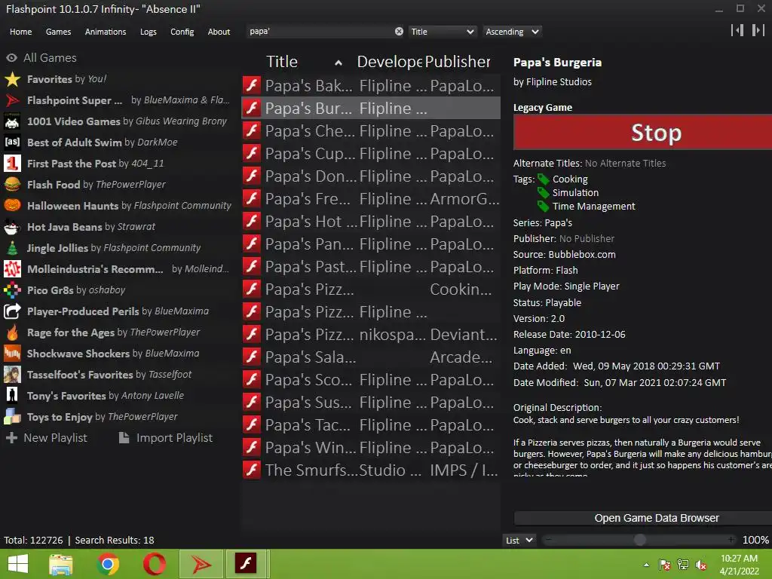
Task: Click the Favorites star icon
Action: (x=12, y=79)
